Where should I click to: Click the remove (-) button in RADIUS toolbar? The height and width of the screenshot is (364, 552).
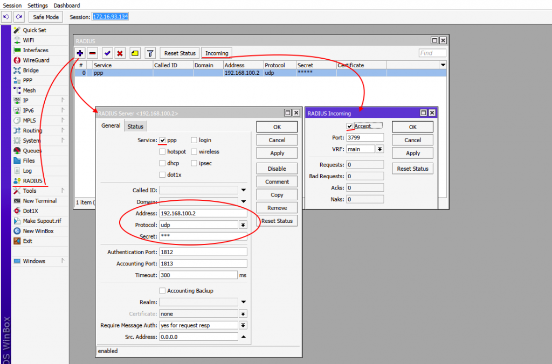(x=92, y=53)
